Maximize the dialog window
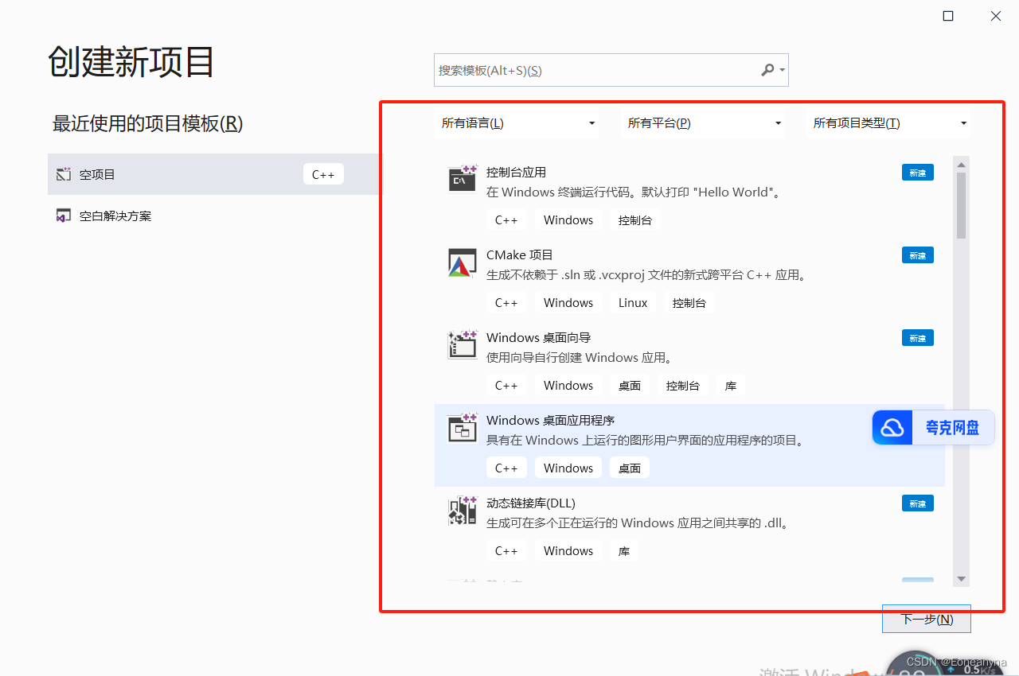This screenshot has height=676, width=1019. point(948,16)
